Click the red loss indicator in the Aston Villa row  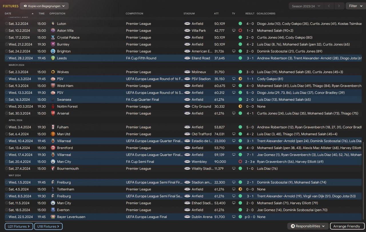click(x=240, y=31)
